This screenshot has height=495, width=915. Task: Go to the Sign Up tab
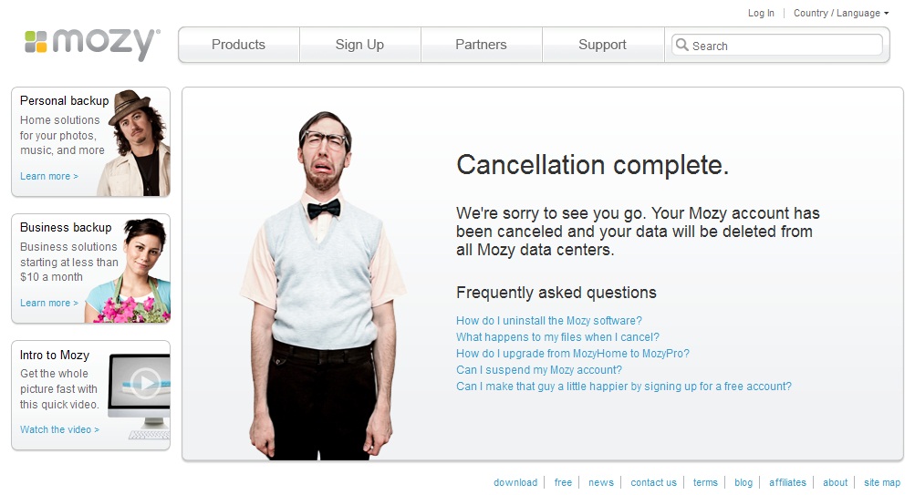(360, 45)
